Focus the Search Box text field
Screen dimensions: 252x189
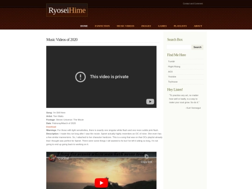[x=179, y=47]
